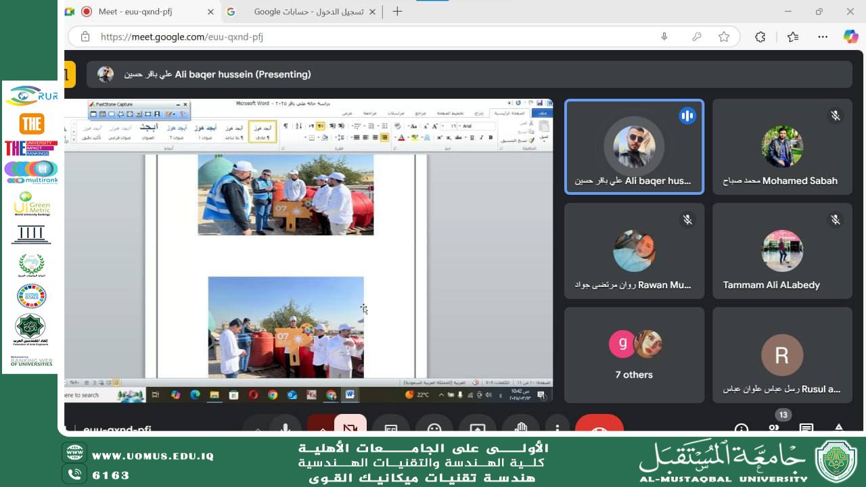This screenshot has width=866, height=487.
Task: Click the Sort icon in Word paragraph group
Action: [x=298, y=126]
